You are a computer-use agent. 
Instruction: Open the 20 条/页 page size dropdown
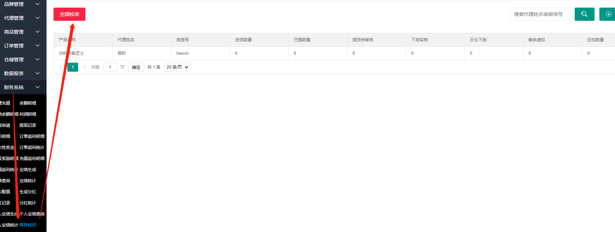(x=177, y=67)
